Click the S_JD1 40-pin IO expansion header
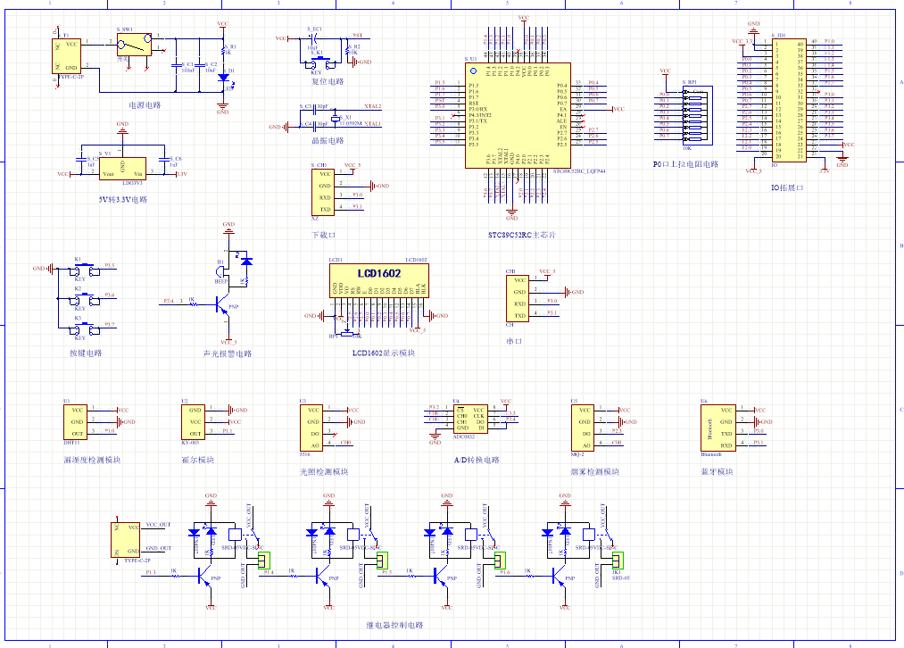904x648 pixels. 788,99
